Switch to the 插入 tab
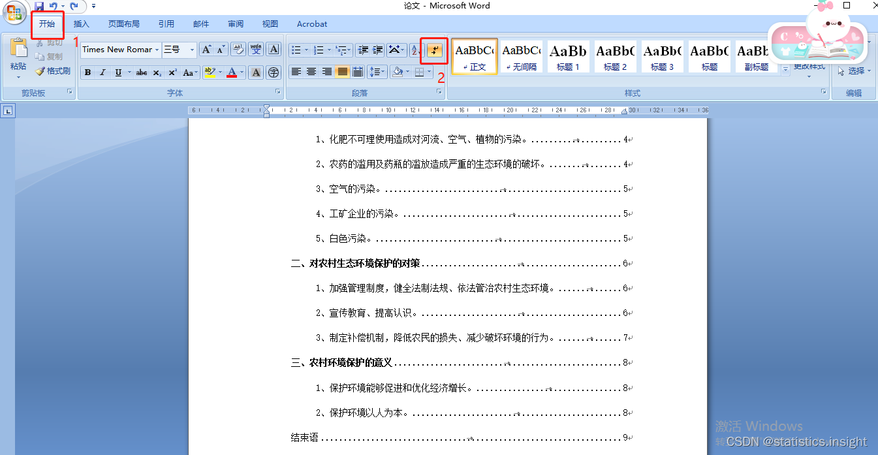 pos(82,24)
